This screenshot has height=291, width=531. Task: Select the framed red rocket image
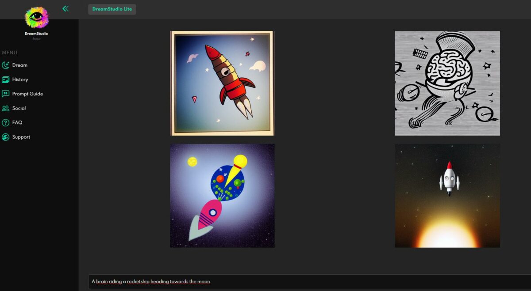222,83
